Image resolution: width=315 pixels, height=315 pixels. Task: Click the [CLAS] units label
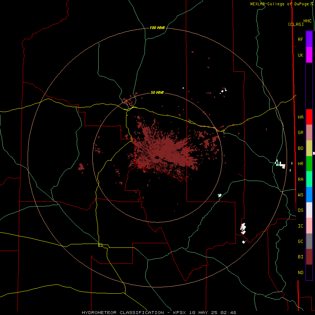pyautogui.click(x=296, y=24)
